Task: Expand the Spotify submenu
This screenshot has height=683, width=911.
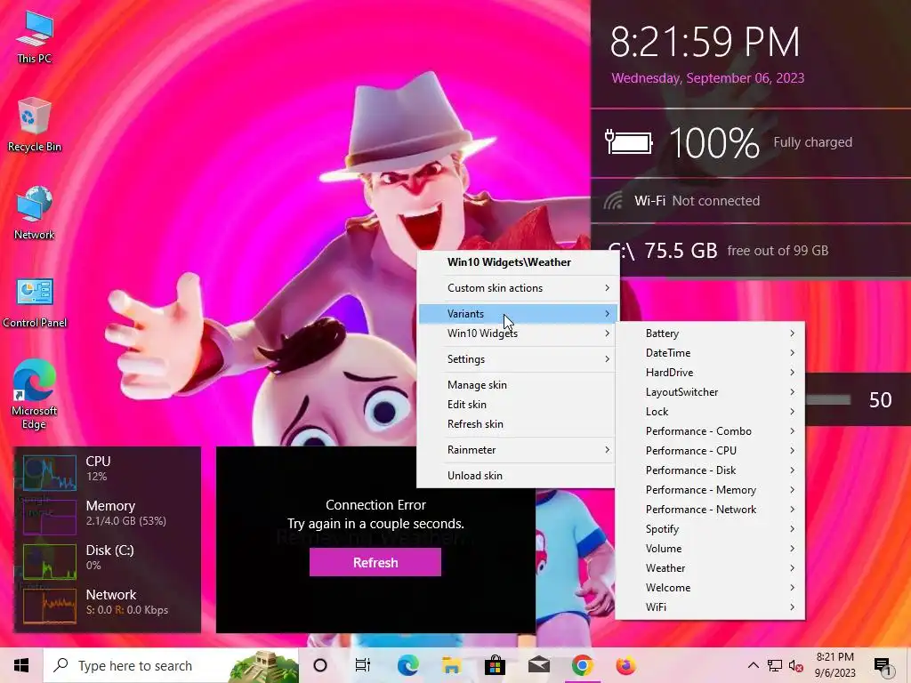Action: [710, 529]
